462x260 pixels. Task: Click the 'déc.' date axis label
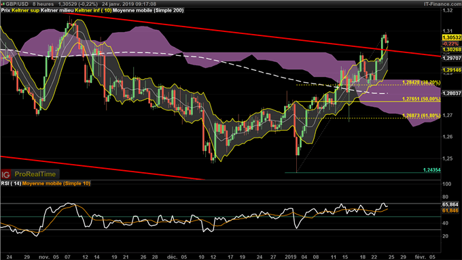click(x=172, y=257)
